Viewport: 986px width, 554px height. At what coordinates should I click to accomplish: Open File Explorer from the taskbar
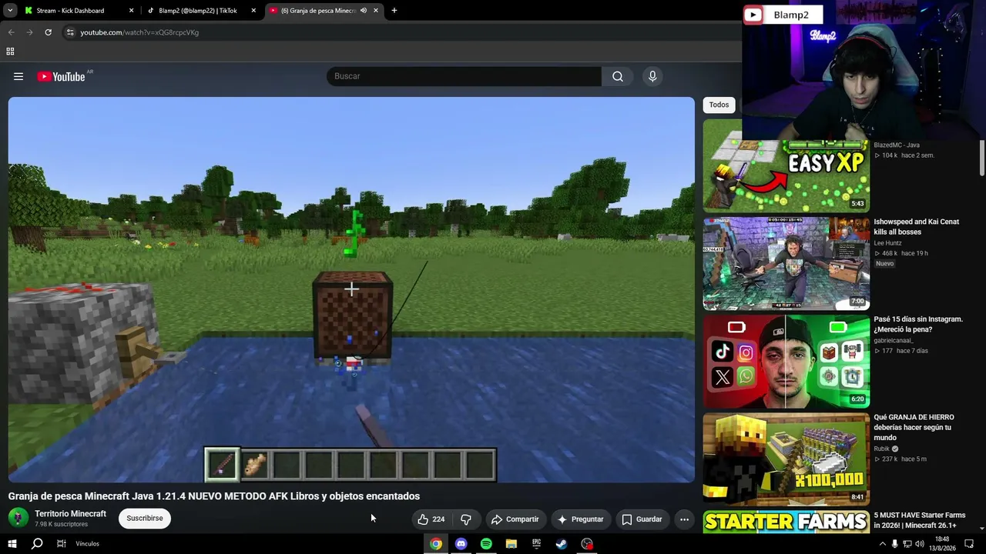coord(511,543)
